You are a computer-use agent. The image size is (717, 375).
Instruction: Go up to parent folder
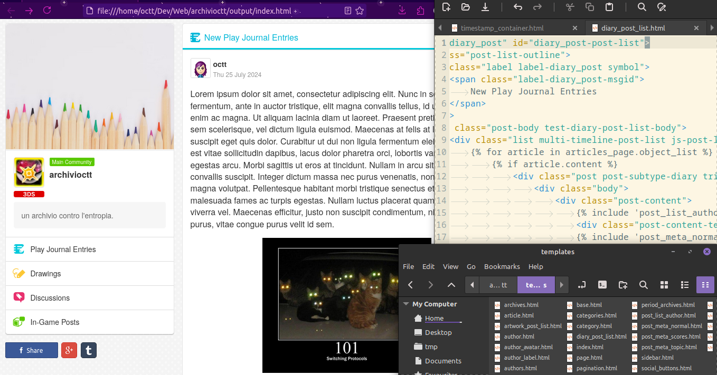pos(451,285)
